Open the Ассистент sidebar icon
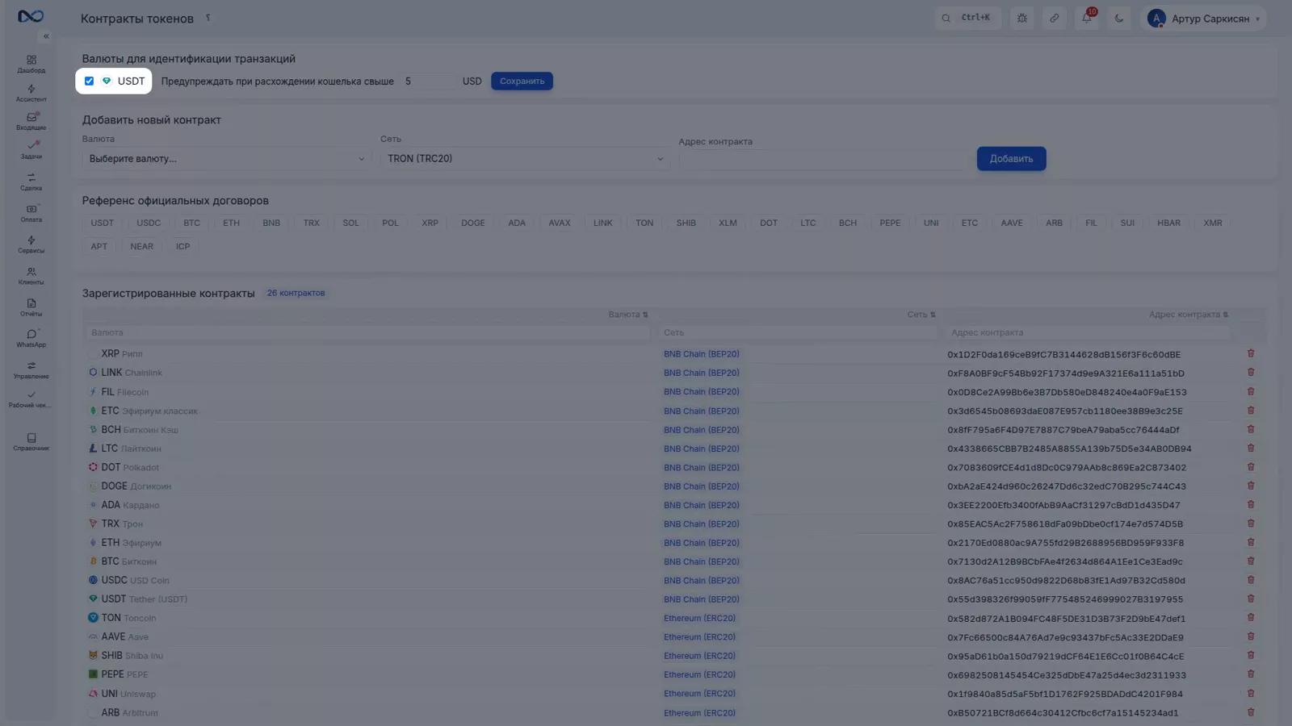Viewport: 1292px width, 726px height. pyautogui.click(x=31, y=94)
